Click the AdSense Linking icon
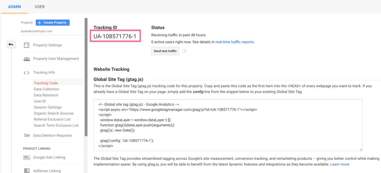The height and width of the screenshot is (173, 381). pos(26,170)
